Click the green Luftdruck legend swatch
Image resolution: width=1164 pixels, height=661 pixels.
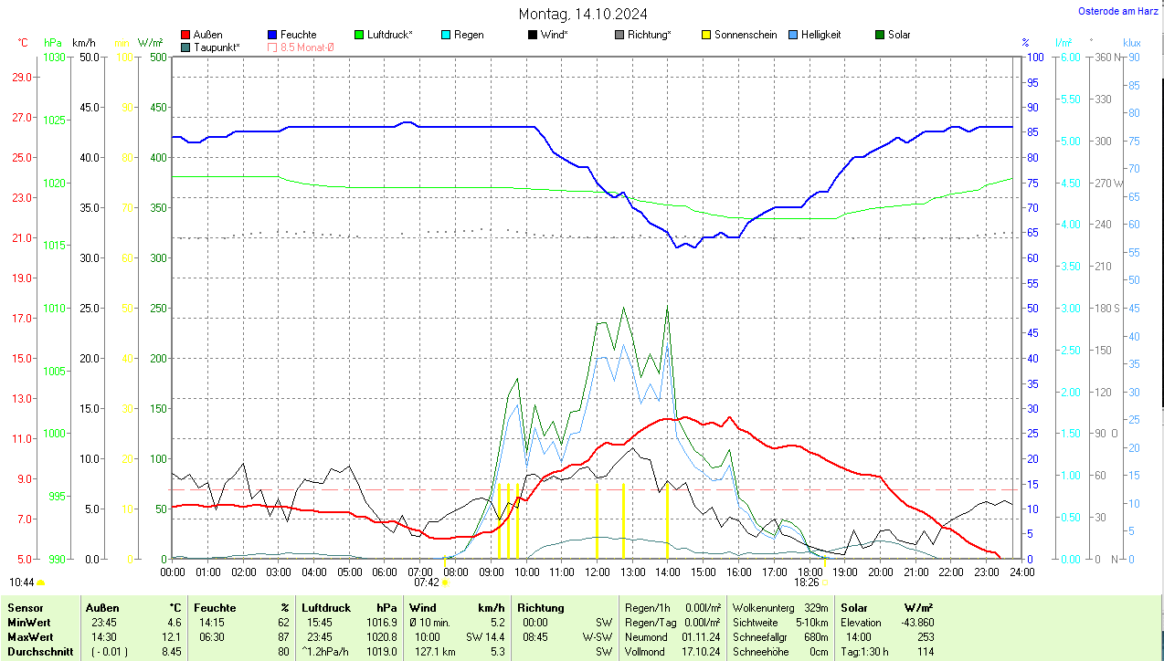pos(358,35)
